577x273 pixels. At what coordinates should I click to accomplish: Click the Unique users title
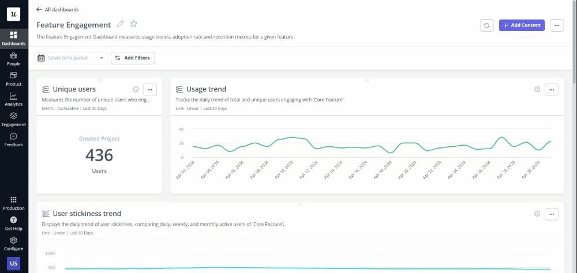(x=74, y=89)
